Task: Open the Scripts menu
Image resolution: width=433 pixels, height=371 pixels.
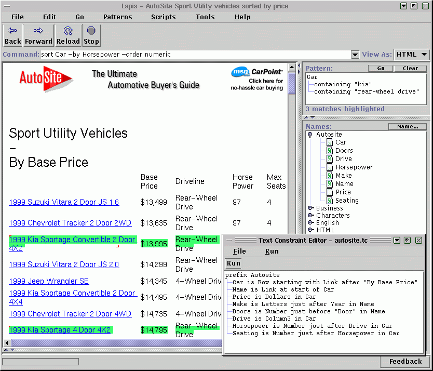Action: point(163,17)
